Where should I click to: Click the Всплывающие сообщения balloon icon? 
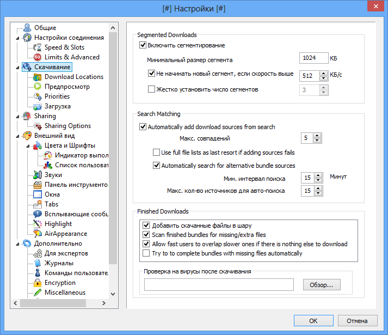[x=38, y=214]
